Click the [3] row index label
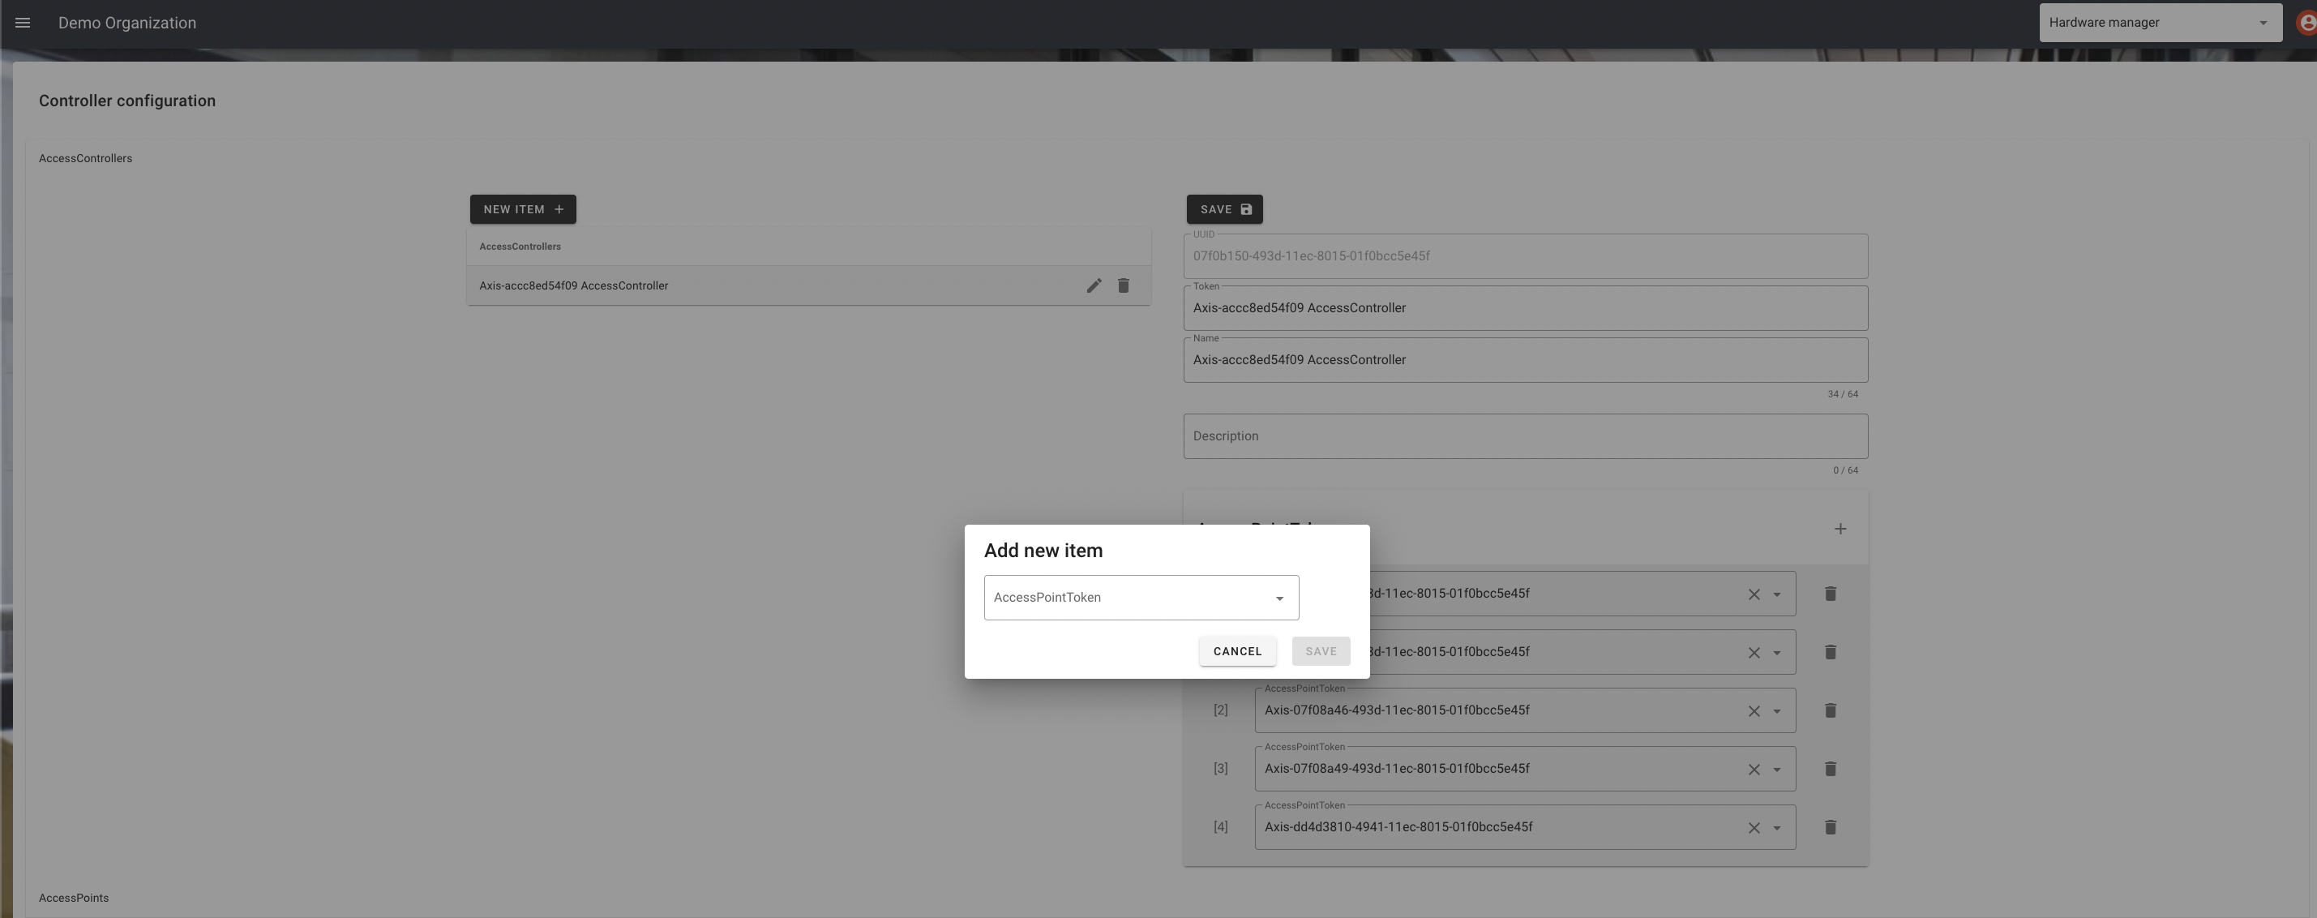 point(1221,770)
